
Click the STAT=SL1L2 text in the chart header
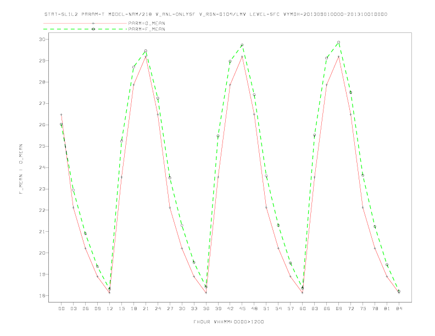point(61,14)
